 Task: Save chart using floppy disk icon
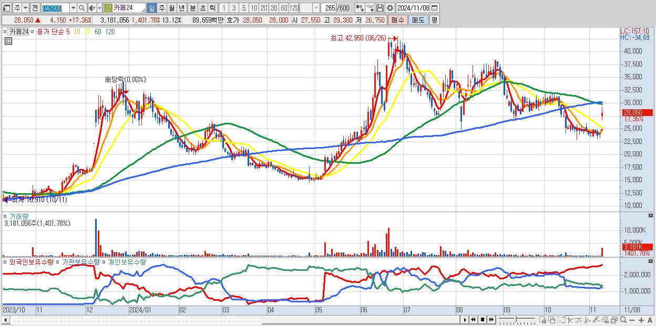tap(380, 8)
